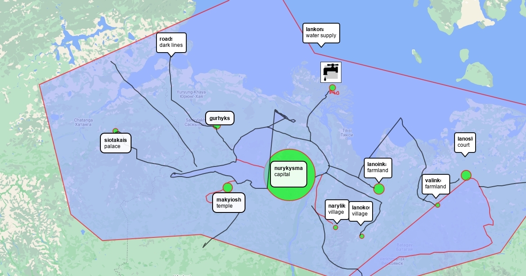Click the small green marker below valinko farmland
The image size is (526, 276).
click(437, 205)
